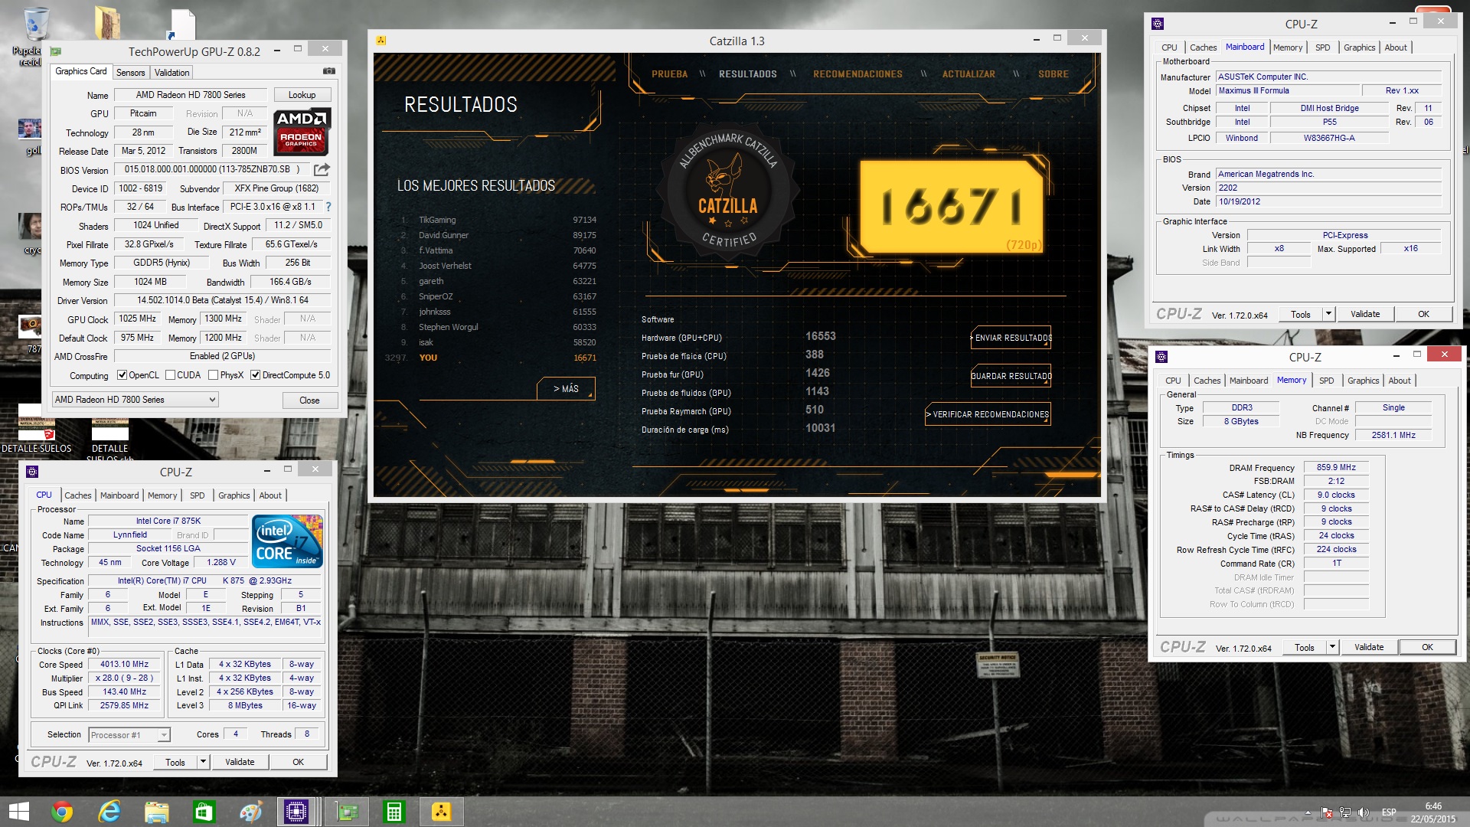Click the Catzilla Certified badge logo
Image resolution: width=1470 pixels, height=827 pixels.
coord(728,191)
